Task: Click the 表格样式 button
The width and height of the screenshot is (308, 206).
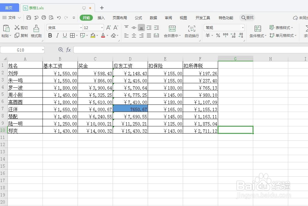Action: (x=282, y=27)
